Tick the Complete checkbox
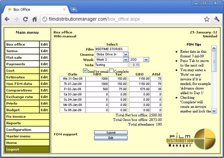Image resolution: width=224 pixels, height=158 pixels. (x=111, y=71)
